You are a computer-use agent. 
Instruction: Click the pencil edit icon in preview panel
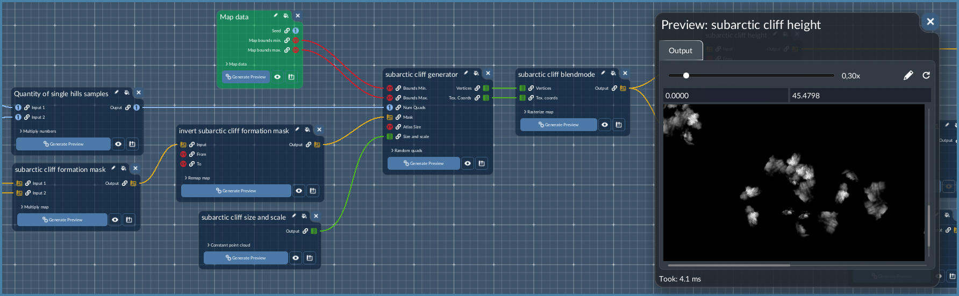click(x=908, y=76)
